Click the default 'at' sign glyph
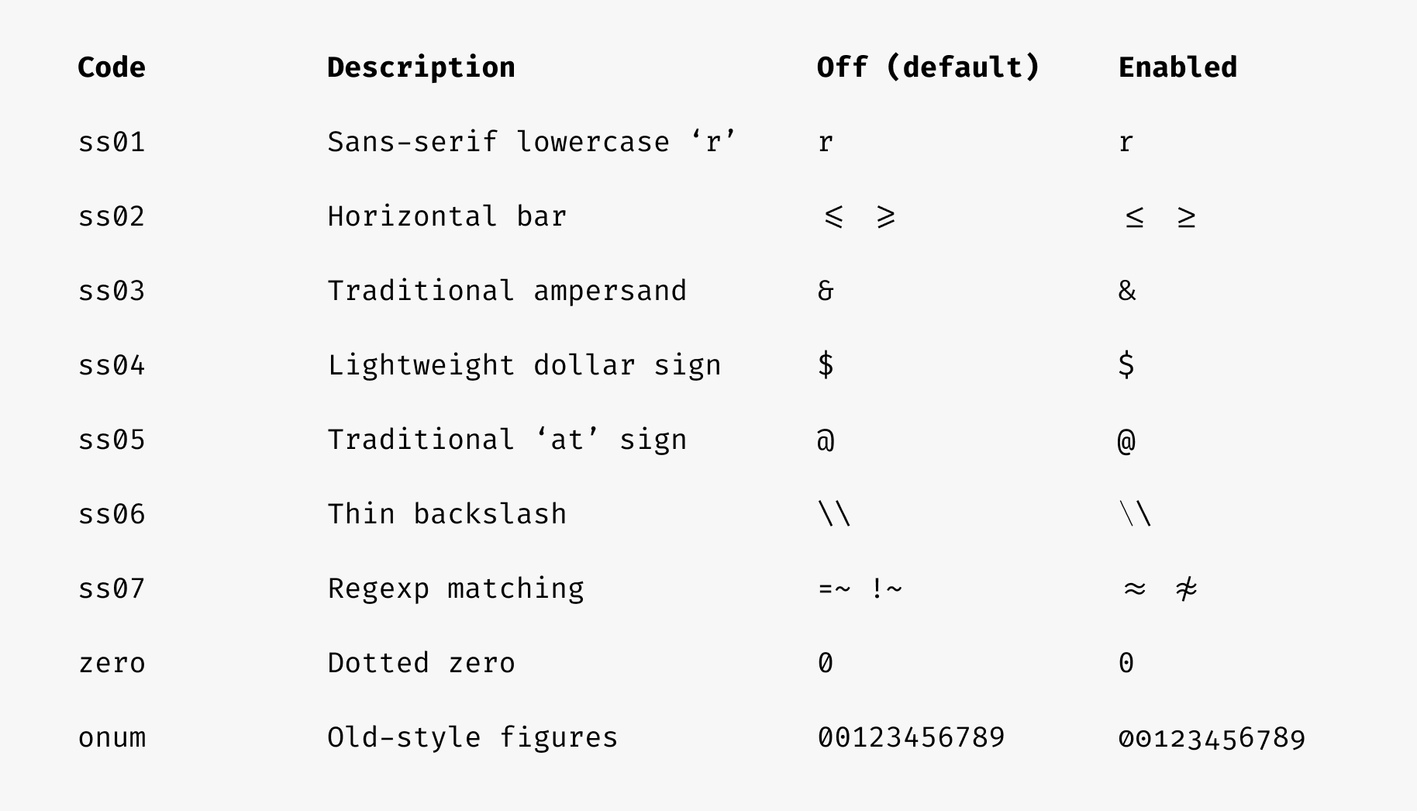1417x811 pixels. 826,440
